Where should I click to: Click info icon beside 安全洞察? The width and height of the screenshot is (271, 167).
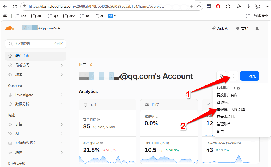point(98,119)
